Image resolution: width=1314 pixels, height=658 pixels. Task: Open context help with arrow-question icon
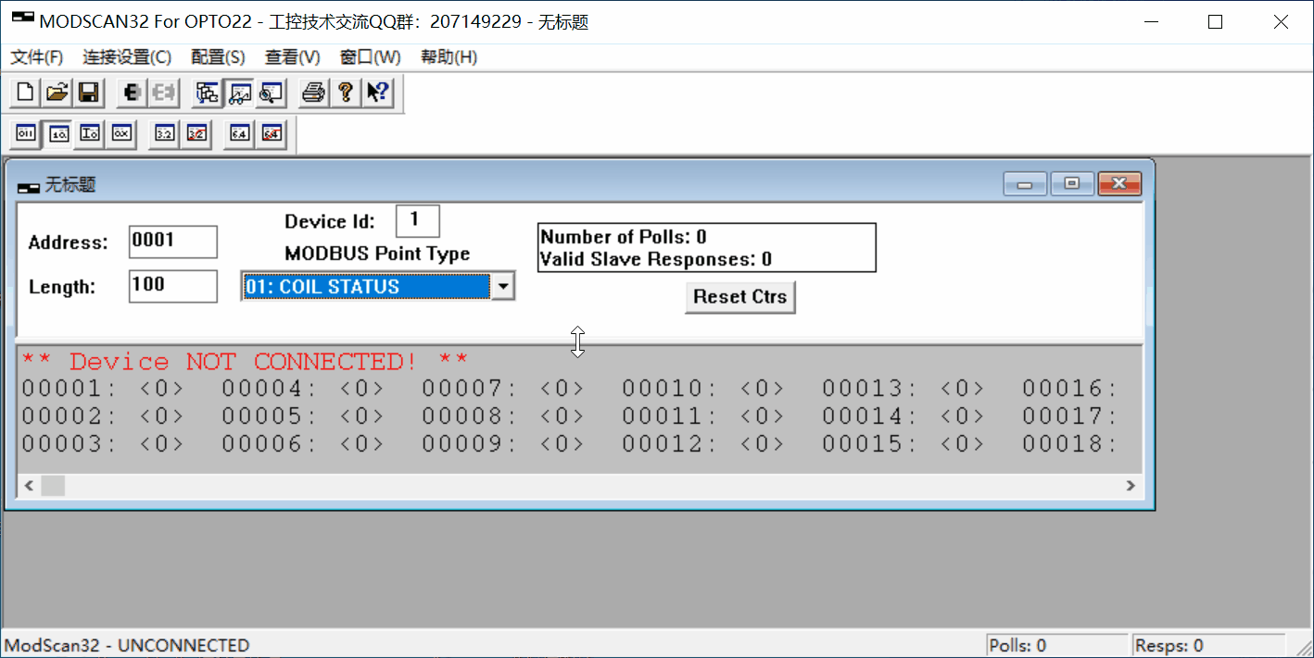coord(376,93)
